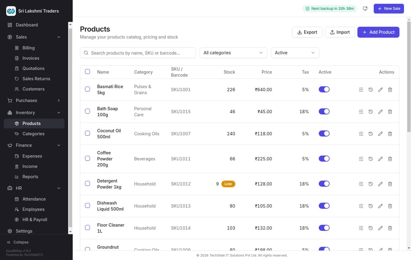This screenshot has width=411, height=260.
Task: Tick the select-all checkbox in table header
Action: click(x=88, y=72)
